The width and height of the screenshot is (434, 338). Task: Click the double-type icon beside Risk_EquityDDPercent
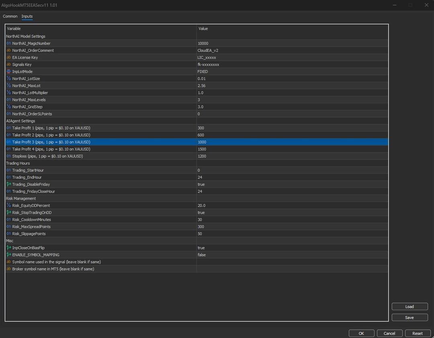(8, 206)
